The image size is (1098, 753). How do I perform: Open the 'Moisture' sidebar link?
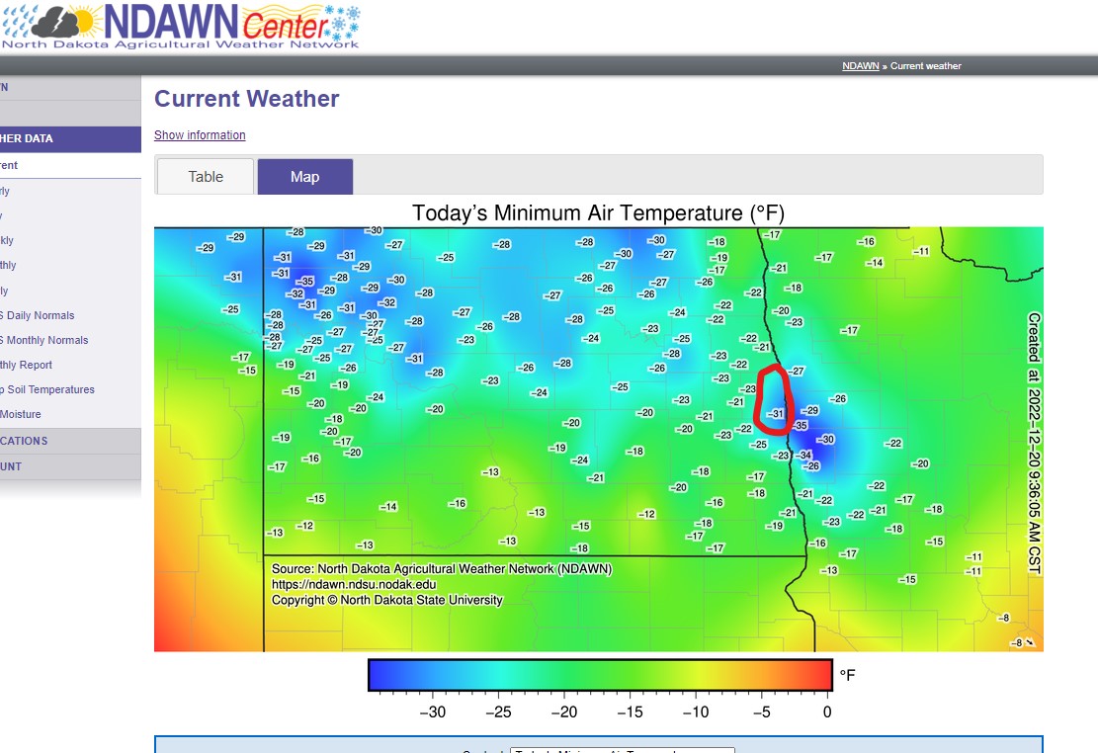21,414
